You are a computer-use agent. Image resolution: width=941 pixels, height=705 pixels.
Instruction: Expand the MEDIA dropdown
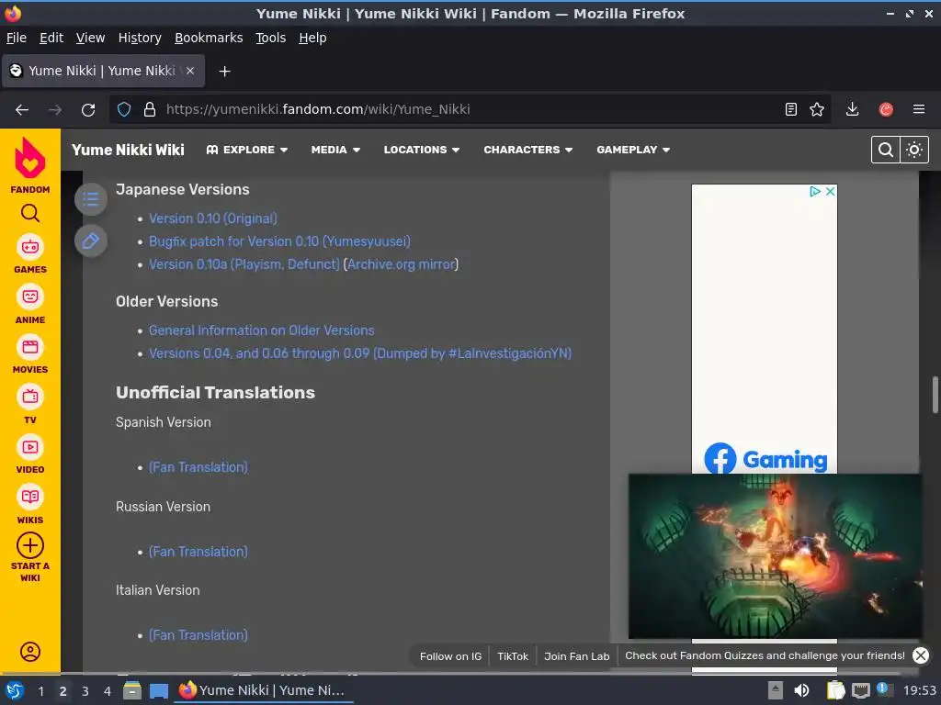[x=335, y=150]
